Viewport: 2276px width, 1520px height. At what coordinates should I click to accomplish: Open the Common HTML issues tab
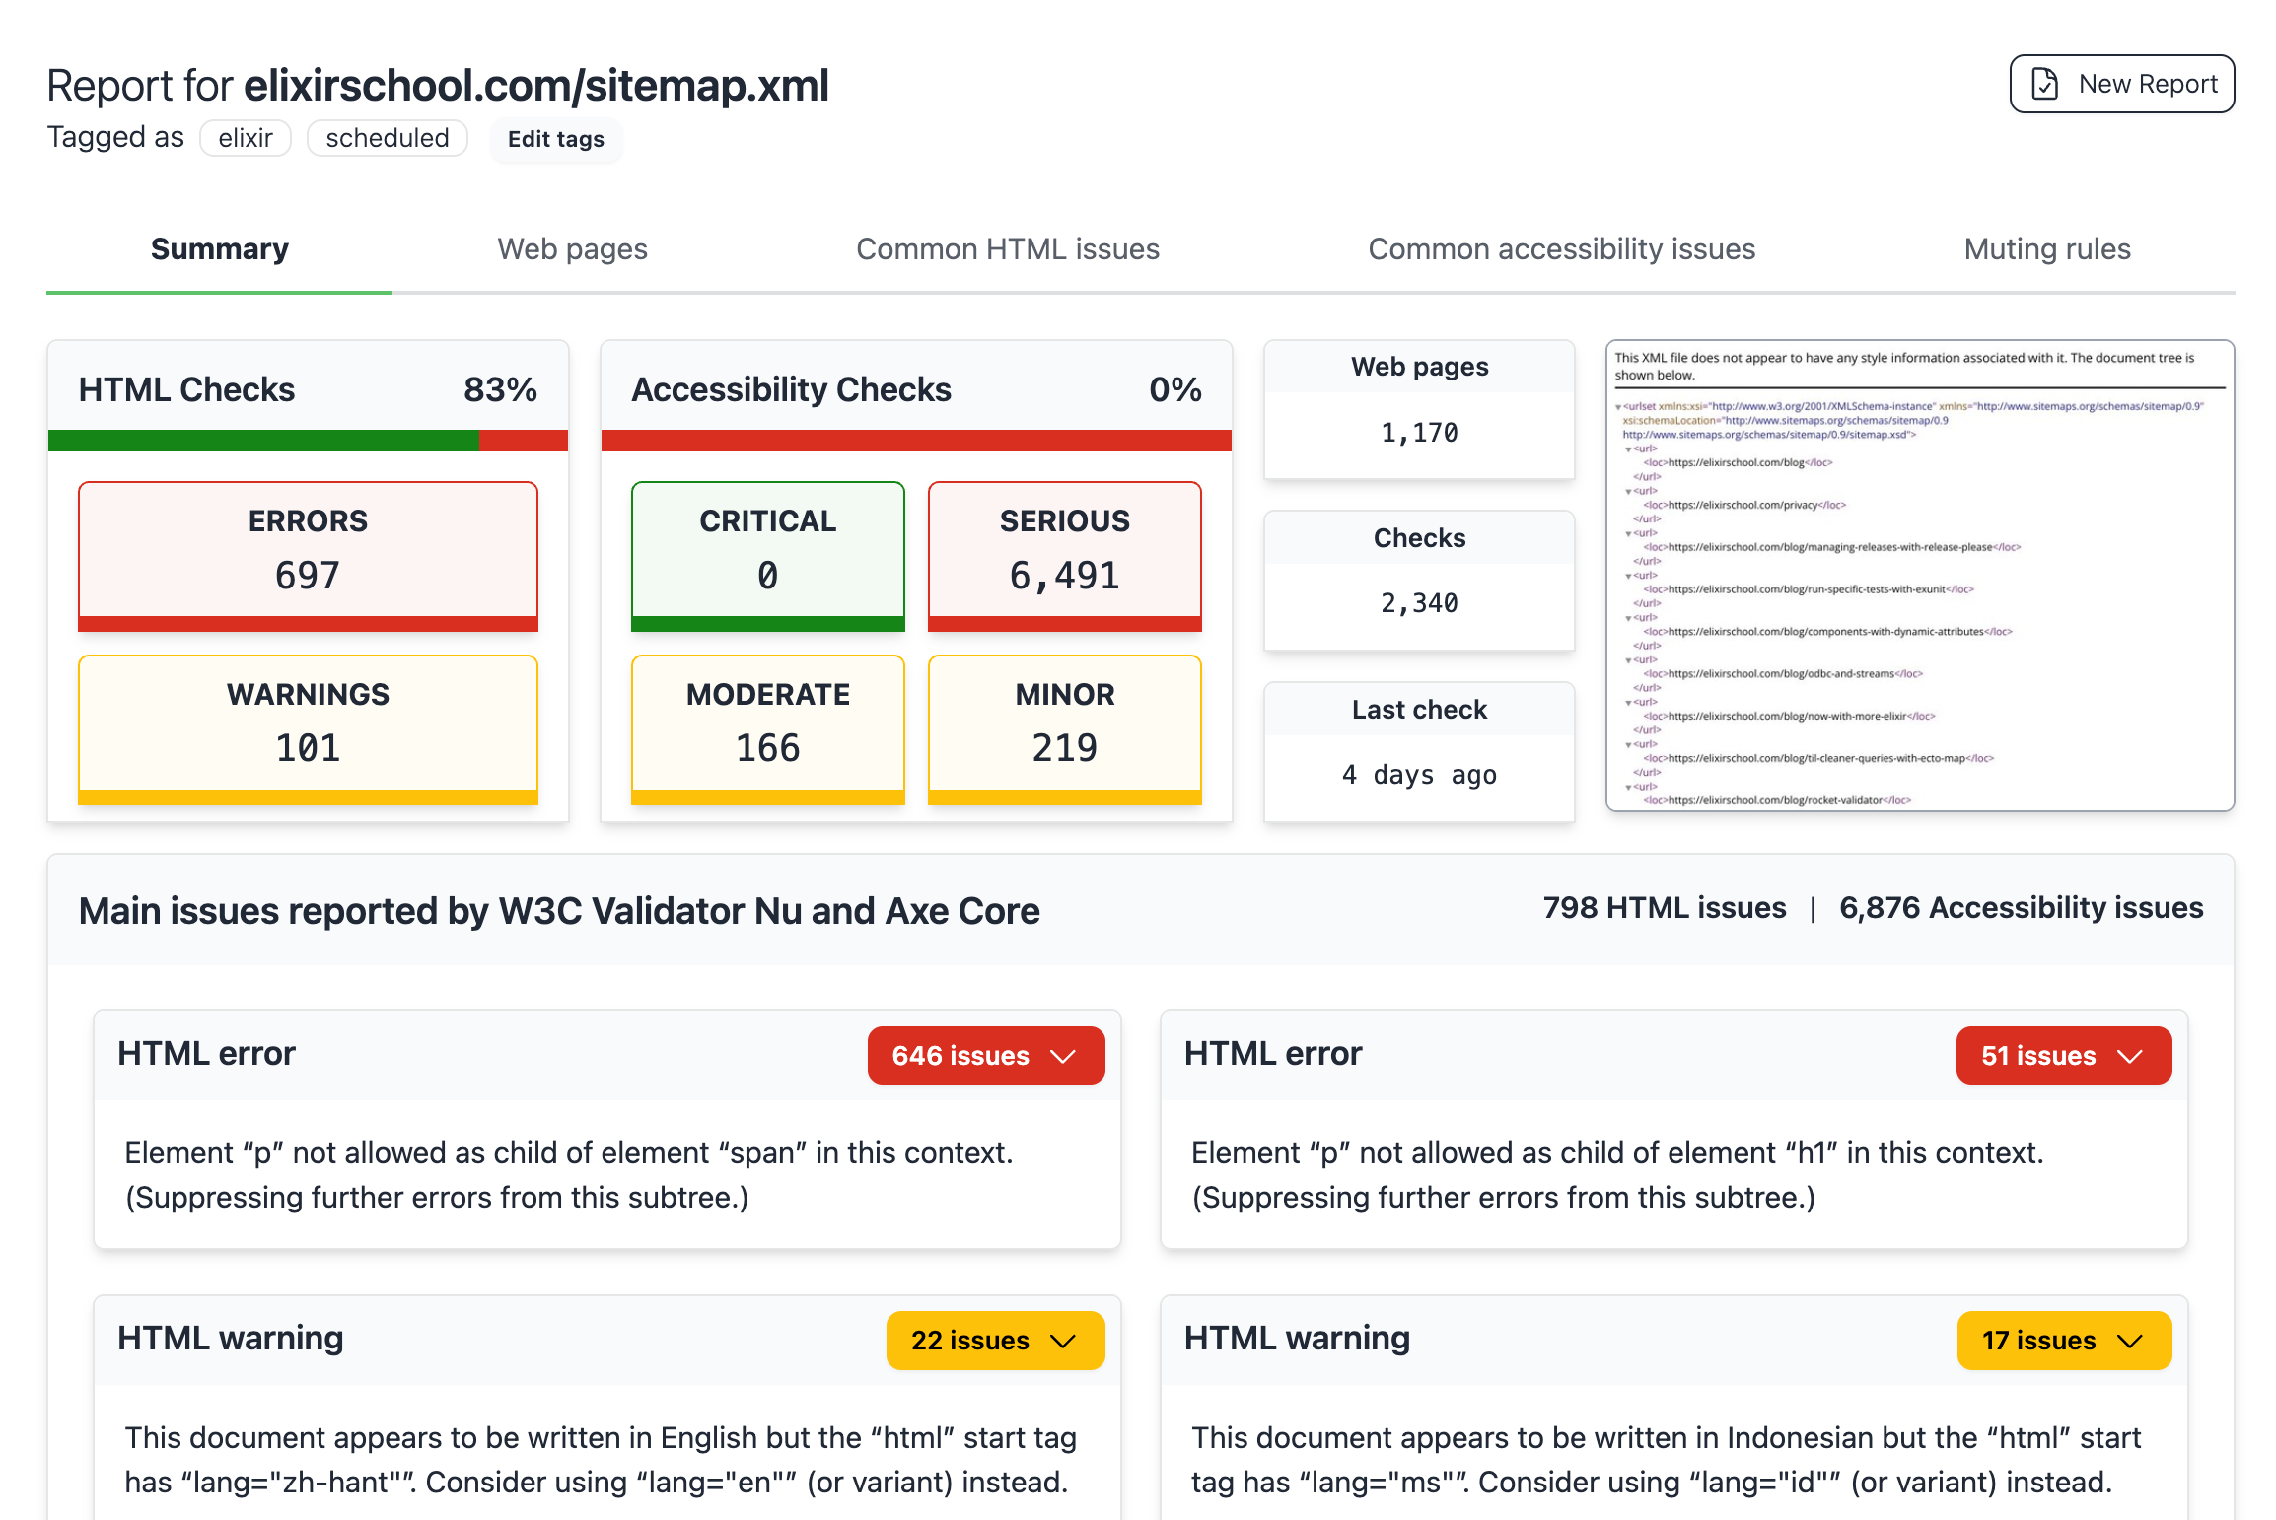(1008, 249)
